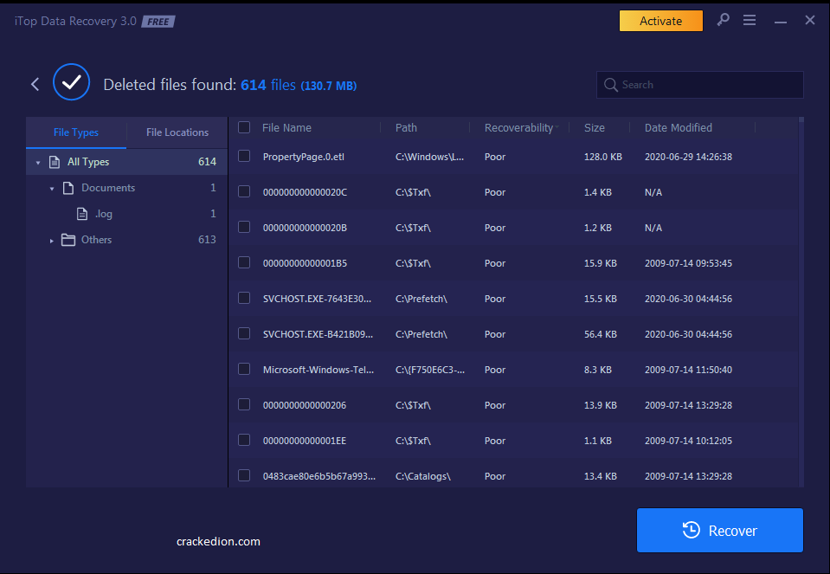Click the 8.3 KB size value
Viewport: 830px width, 574px height.
pyautogui.click(x=598, y=370)
